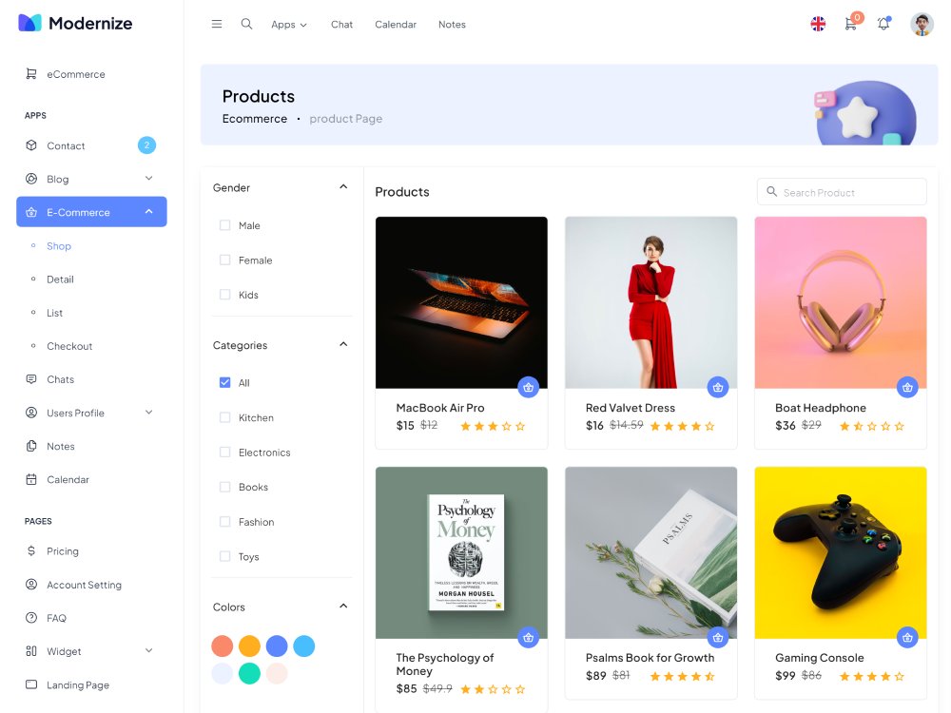The image size is (951, 713).
Task: Open the search icon in top bar
Action: [x=246, y=24]
